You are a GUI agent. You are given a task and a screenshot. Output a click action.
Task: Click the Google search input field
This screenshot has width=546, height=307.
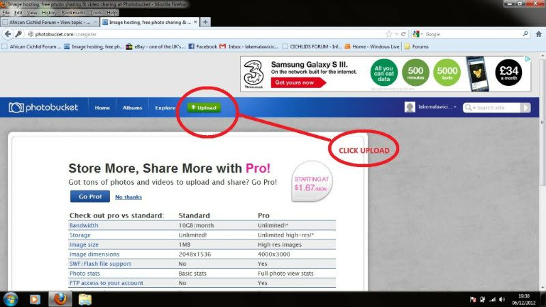click(472, 34)
